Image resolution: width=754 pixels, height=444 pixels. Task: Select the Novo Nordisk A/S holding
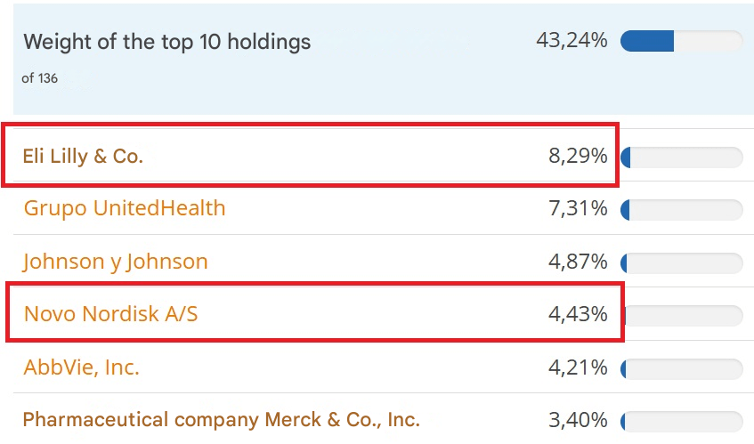110,313
